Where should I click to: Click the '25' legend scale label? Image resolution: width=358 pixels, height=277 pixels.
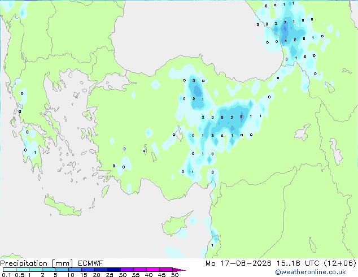110,275
